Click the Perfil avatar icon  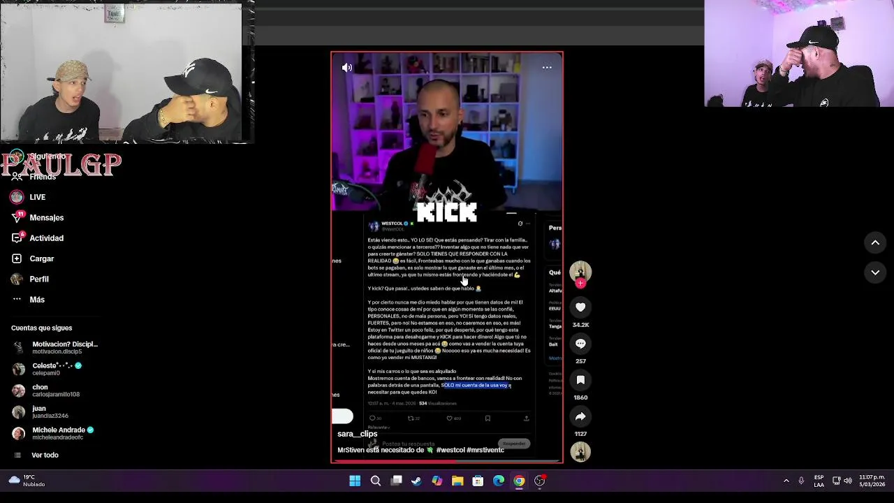point(17,279)
